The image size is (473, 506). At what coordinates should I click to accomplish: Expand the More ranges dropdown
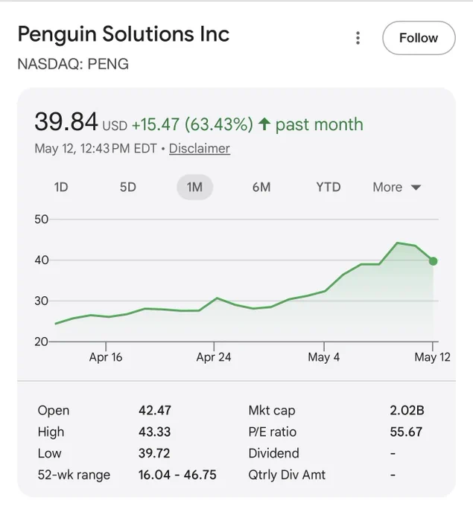[397, 188]
